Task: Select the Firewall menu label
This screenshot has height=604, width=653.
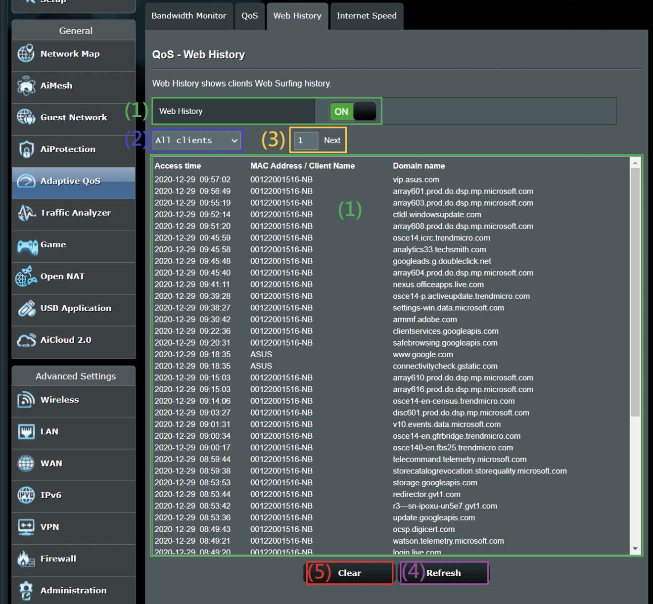Action: click(x=58, y=558)
